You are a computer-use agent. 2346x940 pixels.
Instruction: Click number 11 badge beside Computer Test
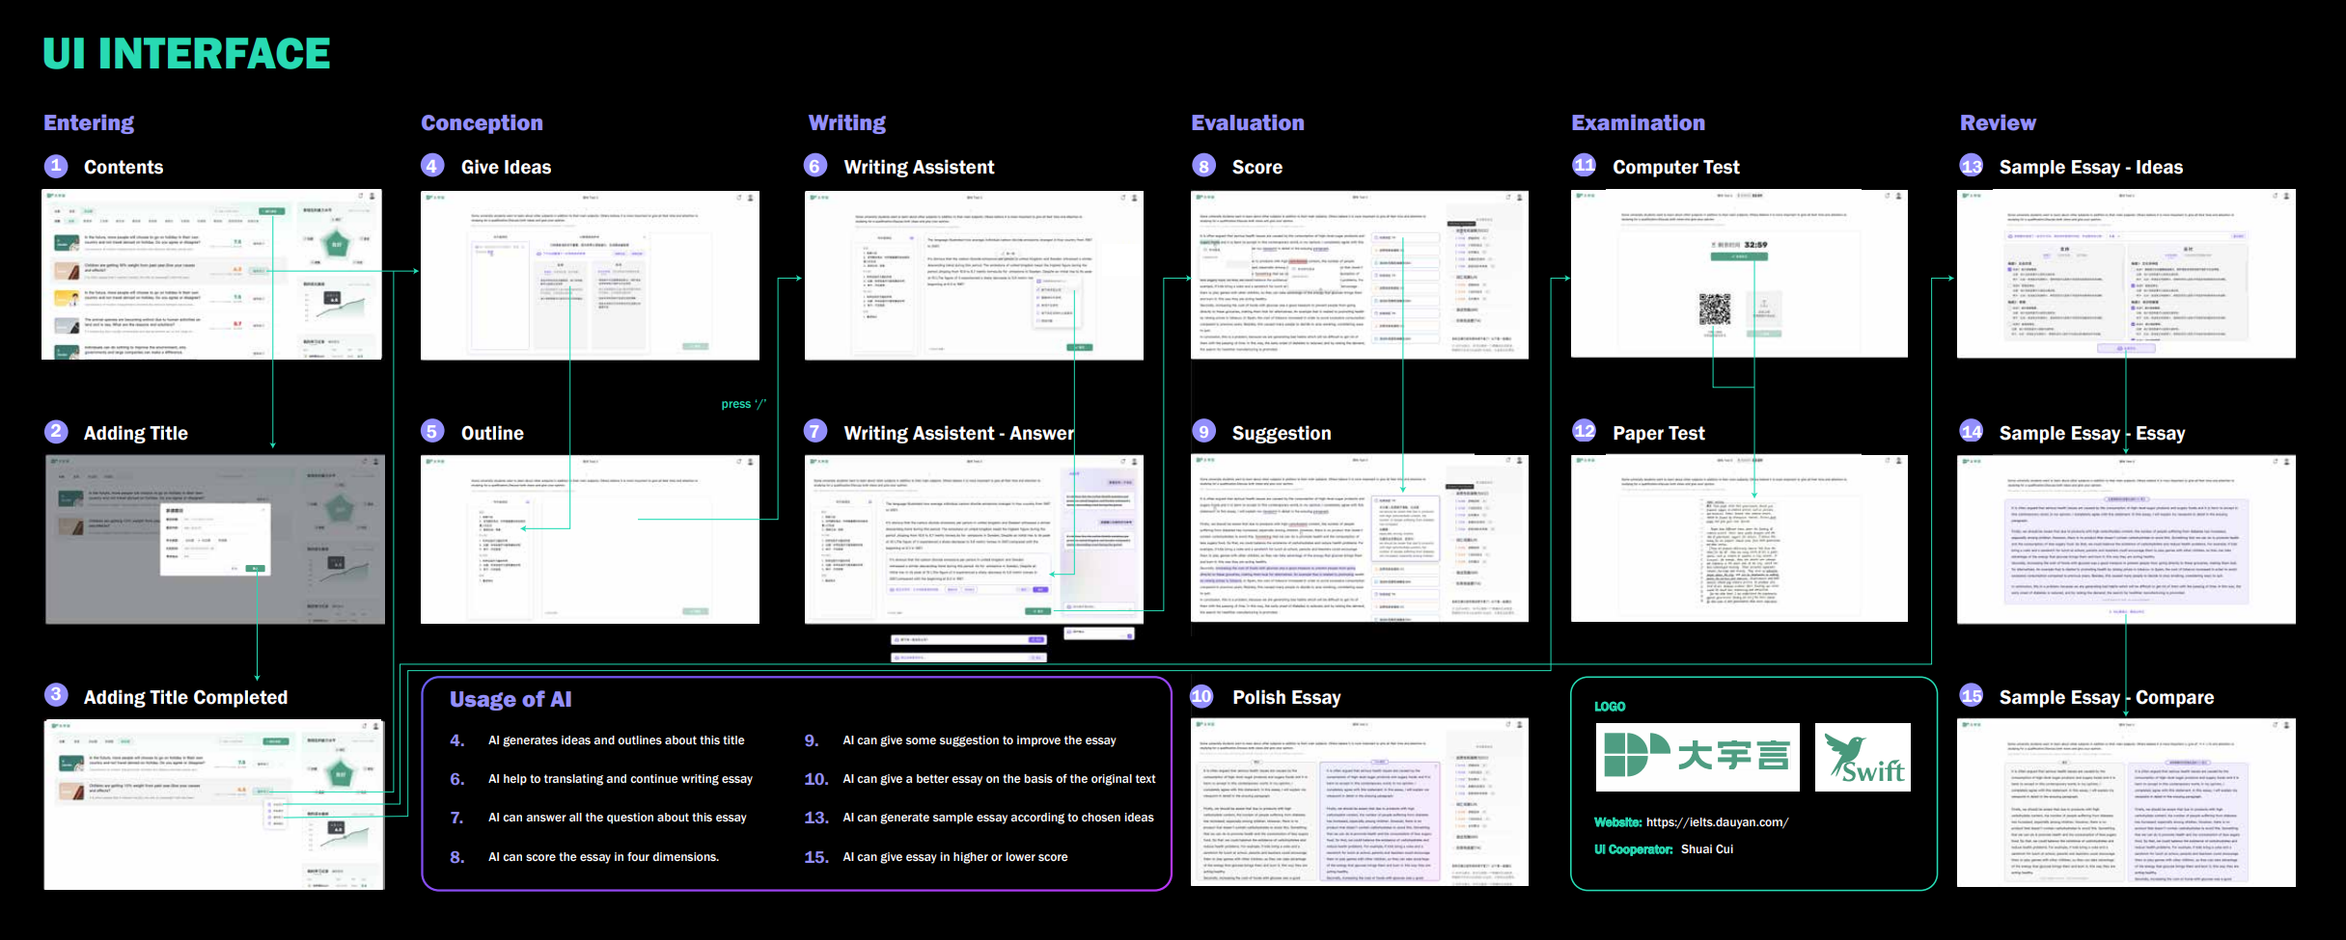tap(1584, 165)
